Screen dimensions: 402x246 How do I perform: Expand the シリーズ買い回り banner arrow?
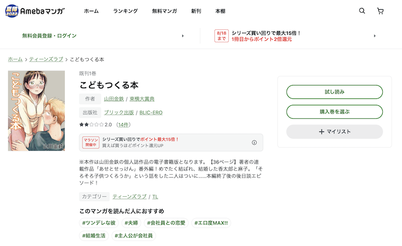tap(375, 36)
